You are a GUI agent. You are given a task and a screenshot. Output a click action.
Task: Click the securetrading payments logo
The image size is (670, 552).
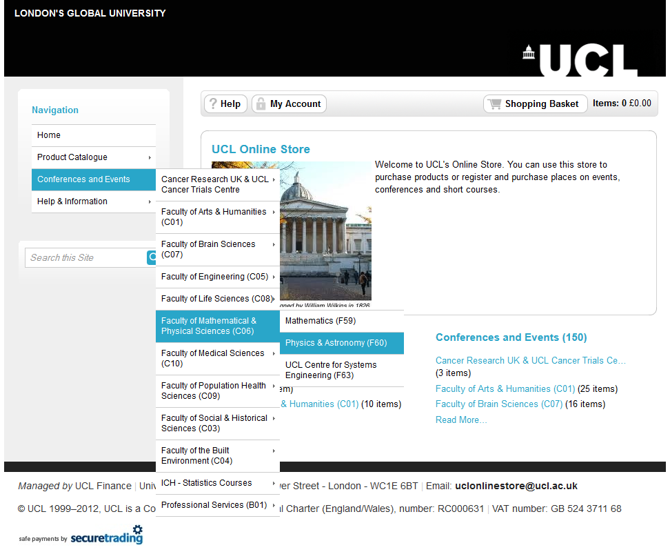106,535
